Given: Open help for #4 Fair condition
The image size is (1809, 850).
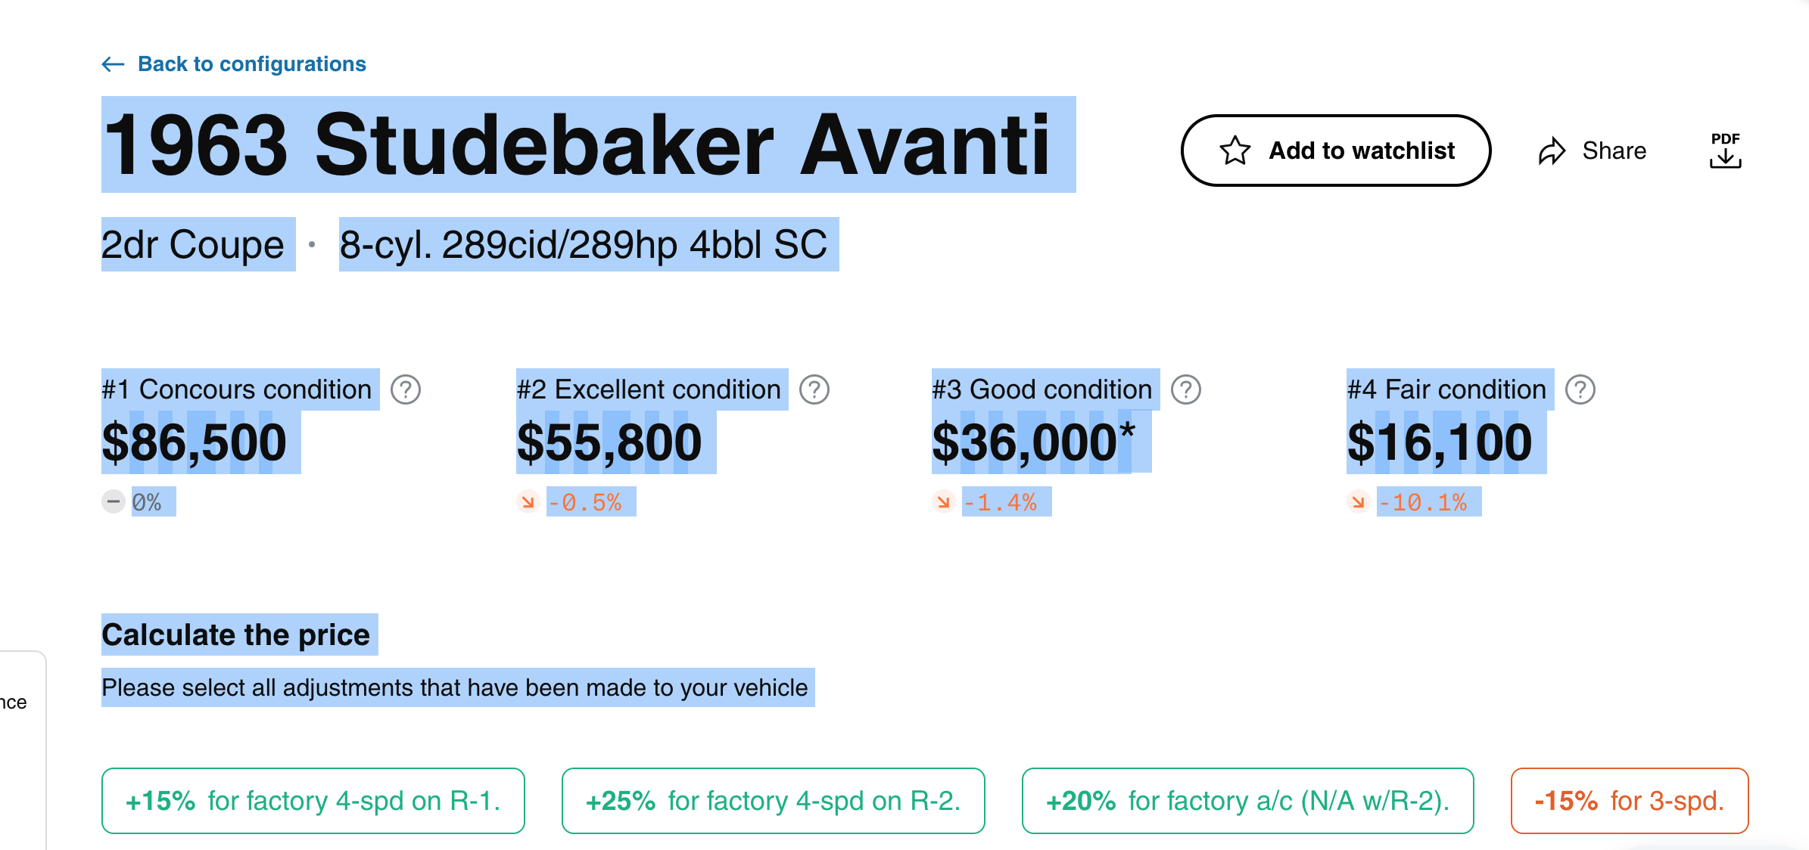Looking at the screenshot, I should coord(1580,390).
